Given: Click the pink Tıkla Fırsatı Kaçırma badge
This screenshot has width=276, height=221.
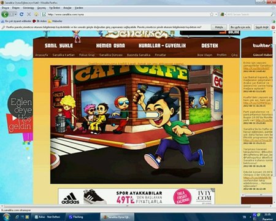Looking at the screenshot, I should click(182, 196).
